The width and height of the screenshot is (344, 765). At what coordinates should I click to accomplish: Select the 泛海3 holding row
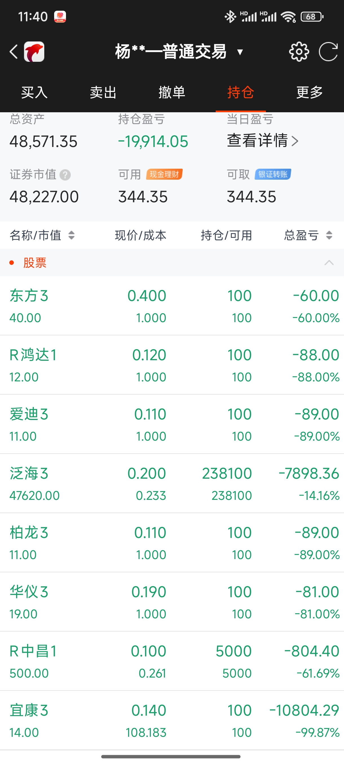[172, 483]
